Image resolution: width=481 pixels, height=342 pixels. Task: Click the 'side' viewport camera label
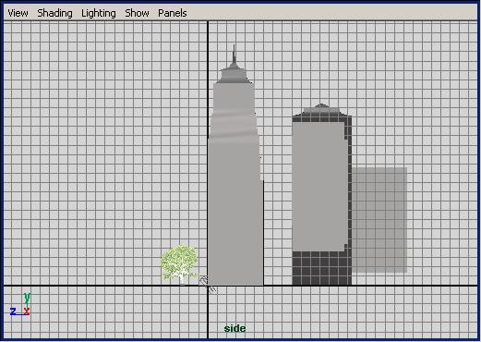click(x=234, y=328)
